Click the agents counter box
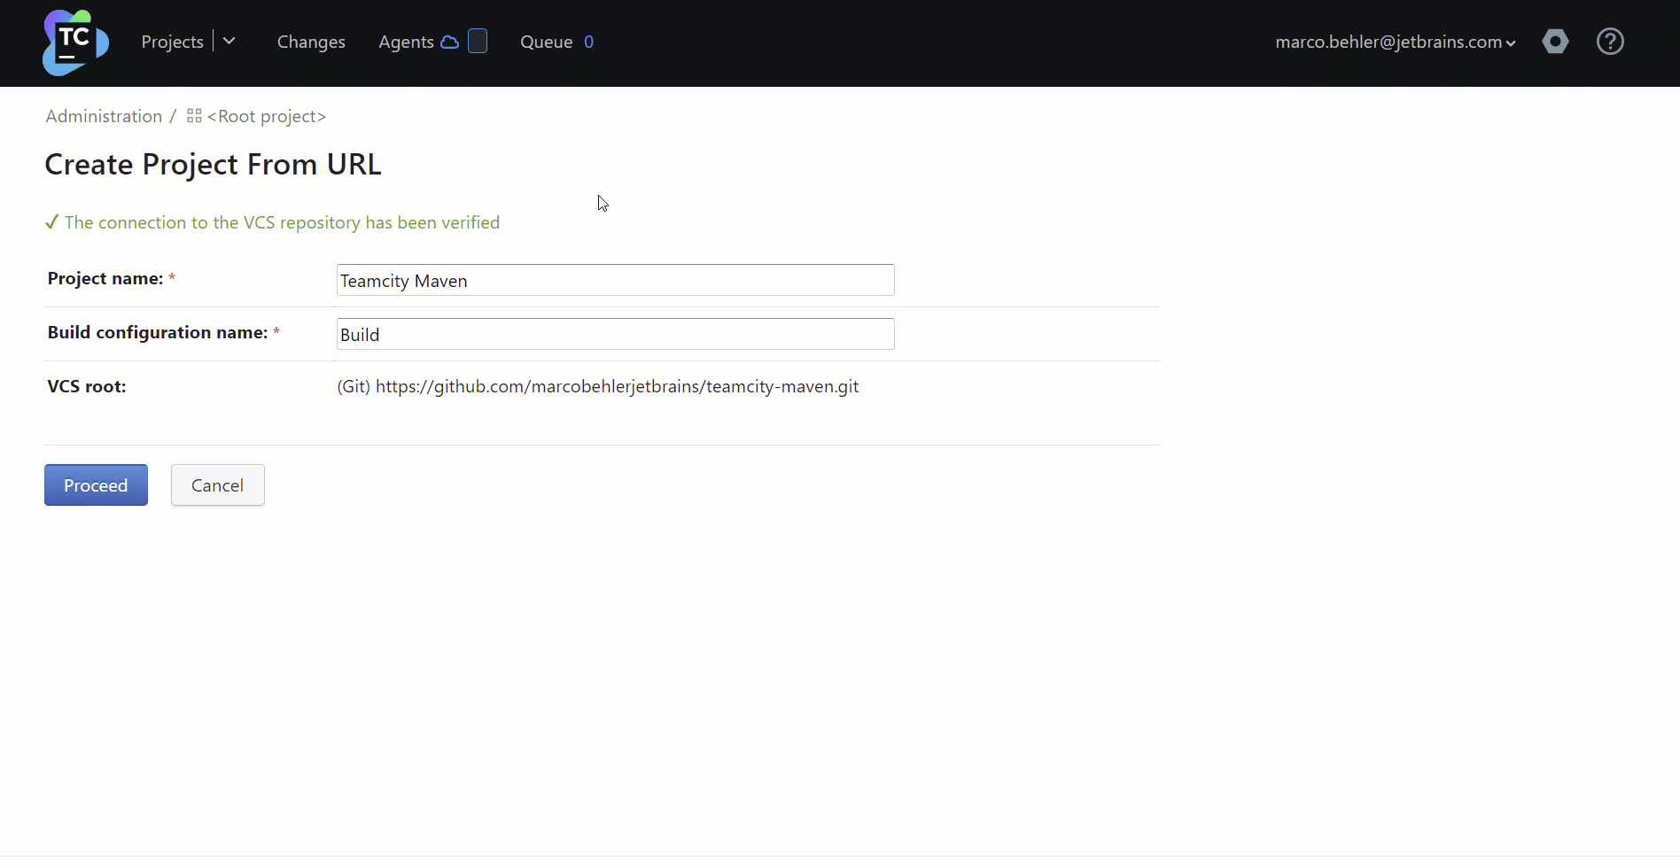Viewport: 1680px width, 868px height. click(x=478, y=42)
